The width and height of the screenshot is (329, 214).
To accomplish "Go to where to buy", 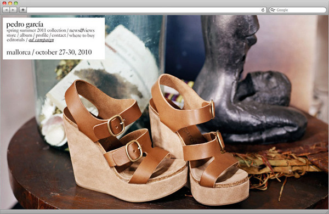I will click(x=82, y=35).
